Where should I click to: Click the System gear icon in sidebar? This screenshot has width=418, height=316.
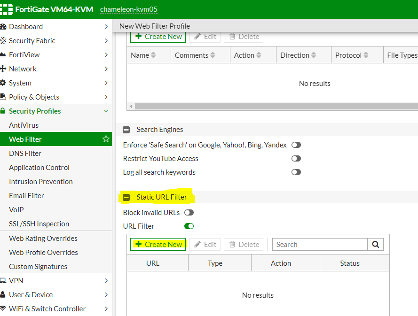click(3, 83)
